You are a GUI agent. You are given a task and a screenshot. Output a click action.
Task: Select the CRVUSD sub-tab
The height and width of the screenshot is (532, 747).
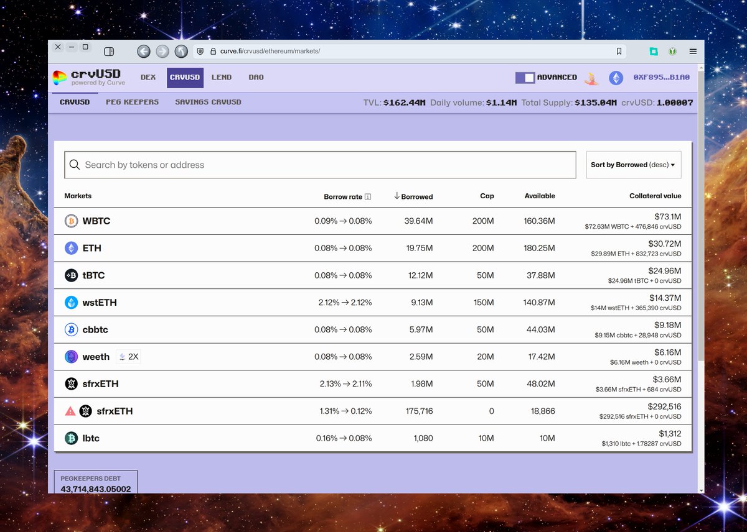(x=75, y=102)
